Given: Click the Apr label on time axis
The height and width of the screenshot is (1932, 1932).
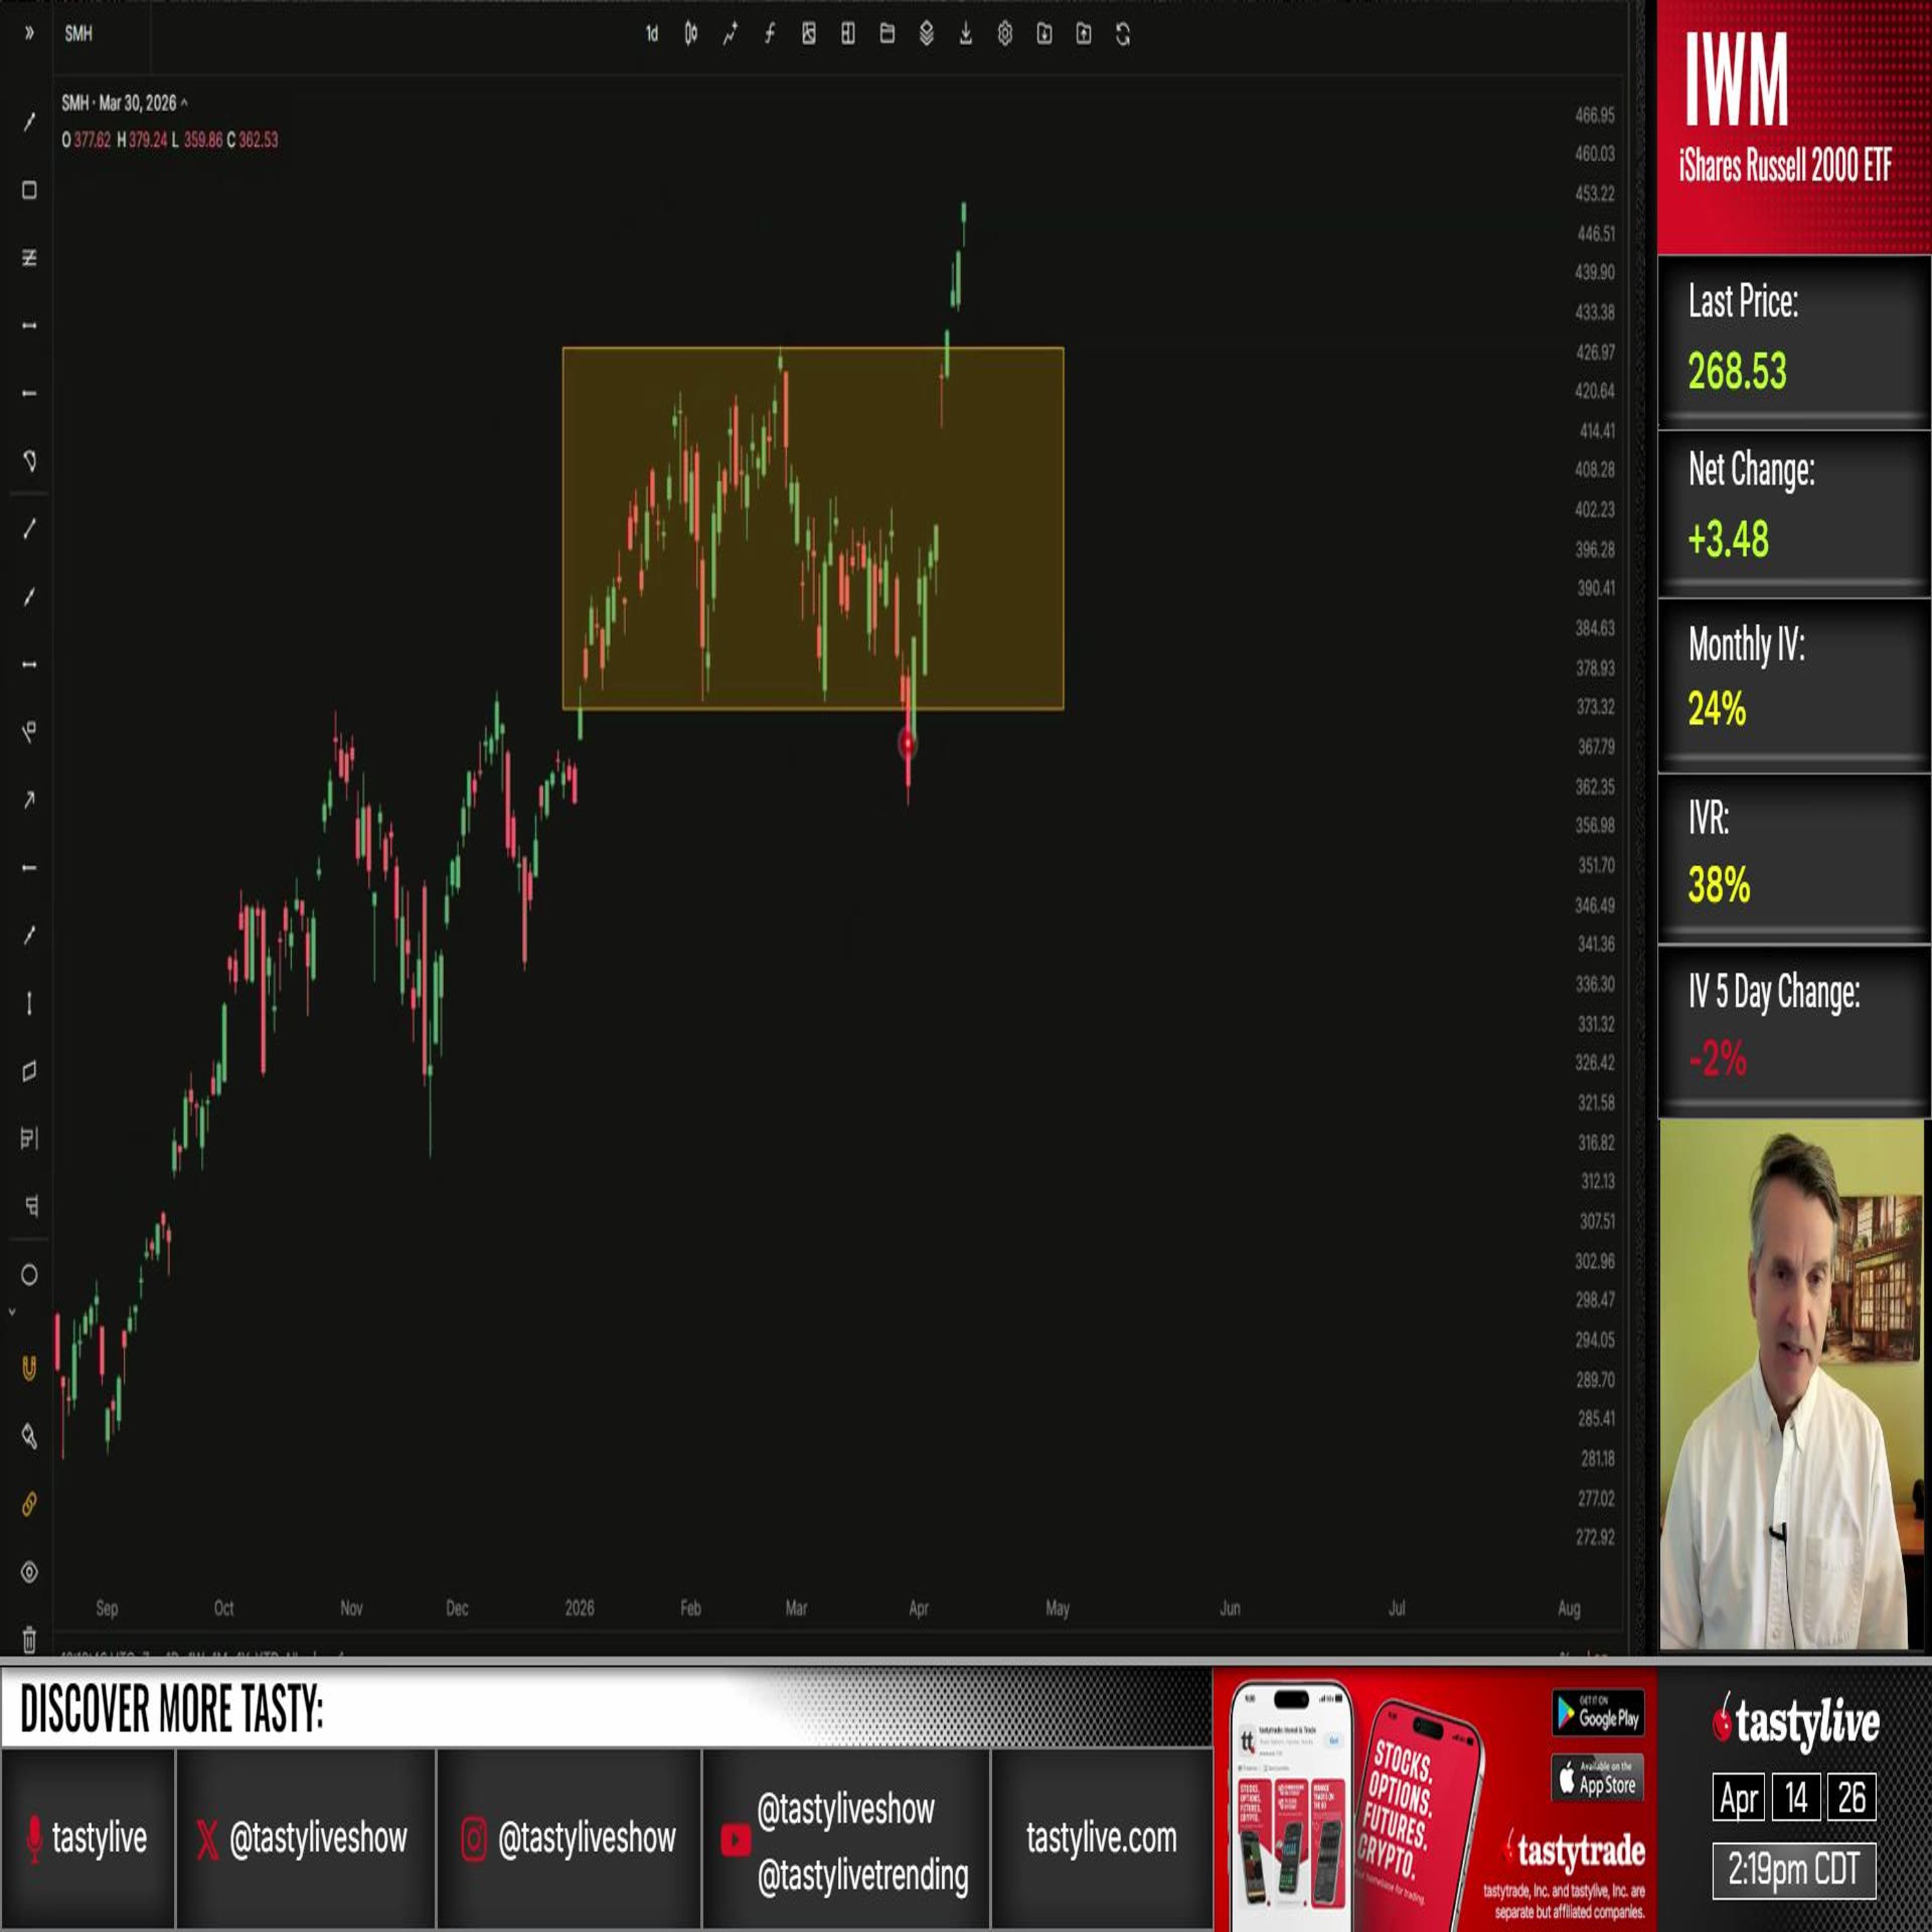Looking at the screenshot, I should pos(918,1608).
